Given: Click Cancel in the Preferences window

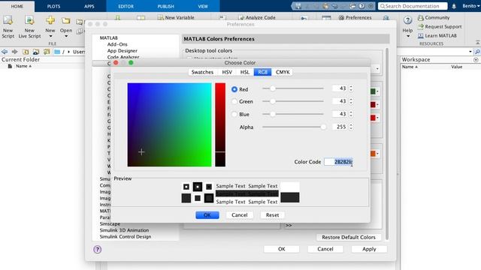Looking at the screenshot, I should (325, 249).
